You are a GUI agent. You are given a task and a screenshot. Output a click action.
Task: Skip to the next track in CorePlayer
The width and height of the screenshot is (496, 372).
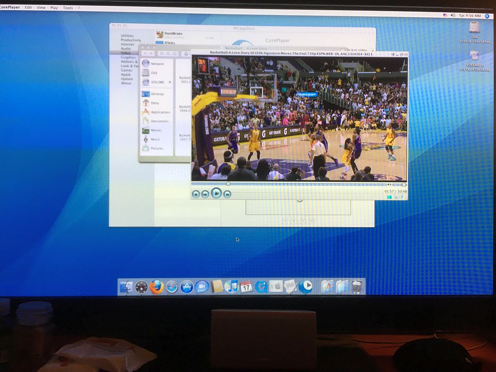227,194
